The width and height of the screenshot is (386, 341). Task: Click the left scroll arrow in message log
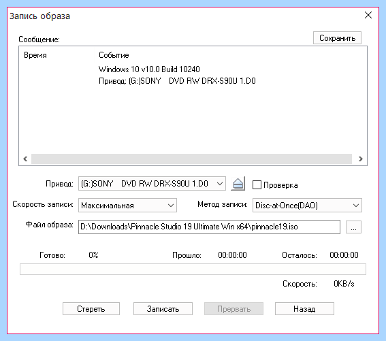25,159
